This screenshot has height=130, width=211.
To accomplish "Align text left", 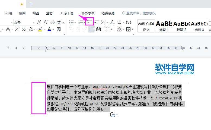I will click(x=71, y=29).
